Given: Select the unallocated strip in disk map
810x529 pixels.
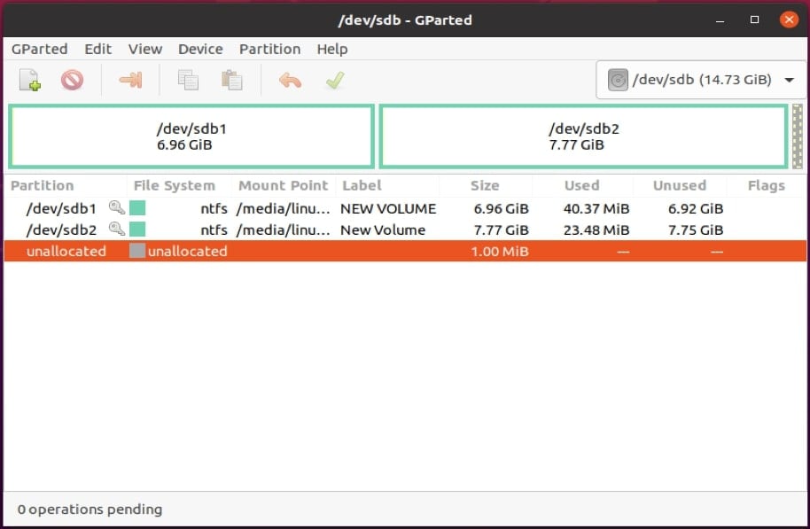Looking at the screenshot, I should pyautogui.click(x=797, y=136).
